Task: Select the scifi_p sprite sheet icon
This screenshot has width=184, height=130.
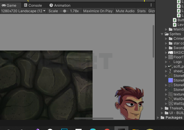Action: pyautogui.click(x=171, y=66)
